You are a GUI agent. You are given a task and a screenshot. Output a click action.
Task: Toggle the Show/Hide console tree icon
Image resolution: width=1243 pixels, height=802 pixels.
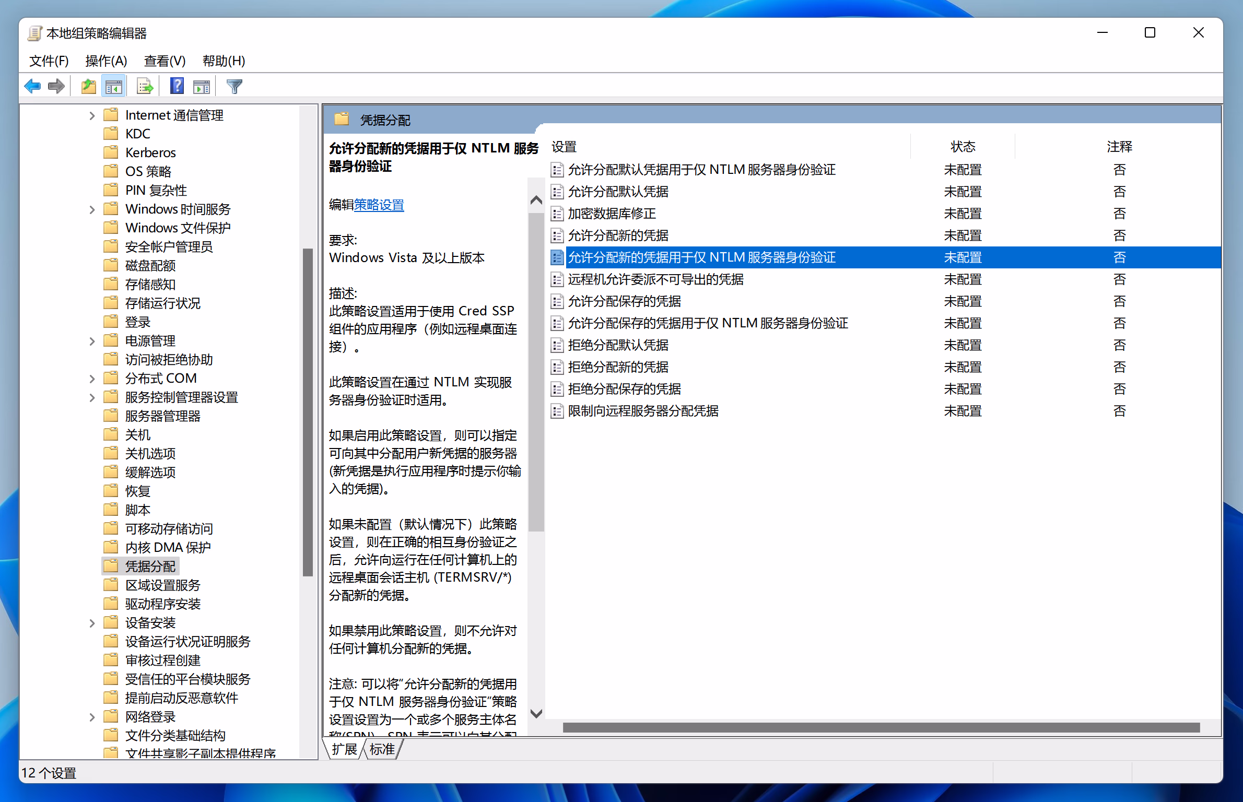[x=113, y=86]
